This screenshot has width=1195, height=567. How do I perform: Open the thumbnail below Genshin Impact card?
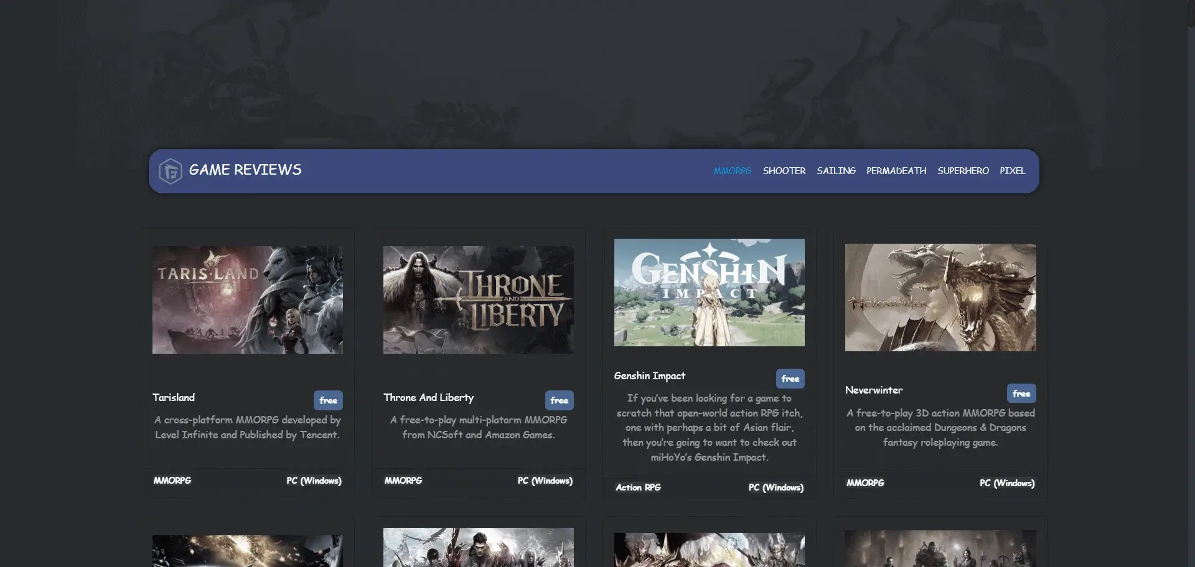click(x=710, y=550)
